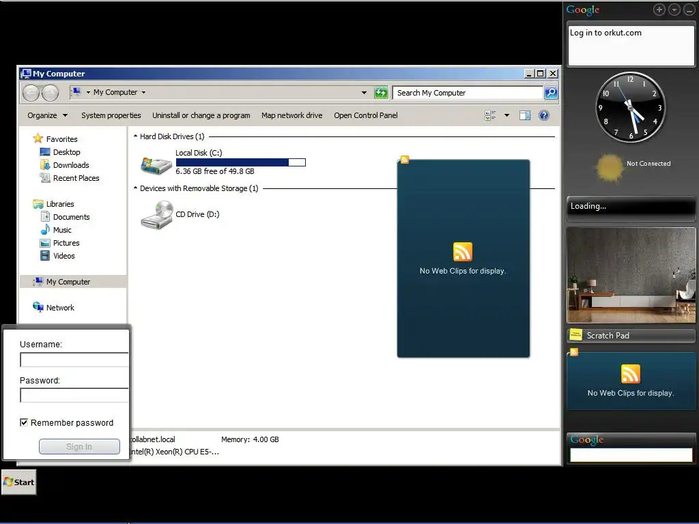Click the Search My Computer field
Screen dimensions: 699x524
(x=468, y=93)
